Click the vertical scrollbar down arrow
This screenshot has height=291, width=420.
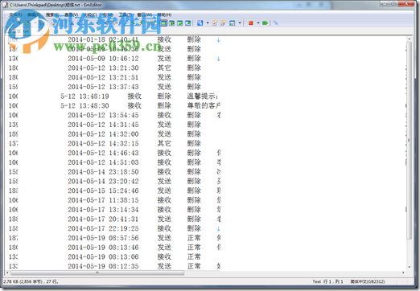[x=410, y=267]
